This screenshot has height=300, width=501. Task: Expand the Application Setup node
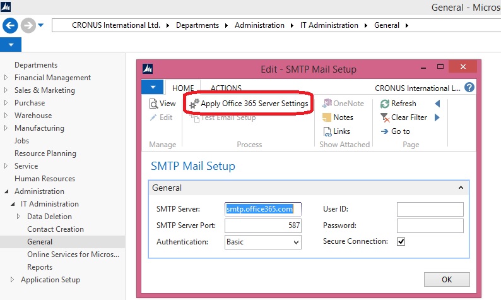[12, 280]
